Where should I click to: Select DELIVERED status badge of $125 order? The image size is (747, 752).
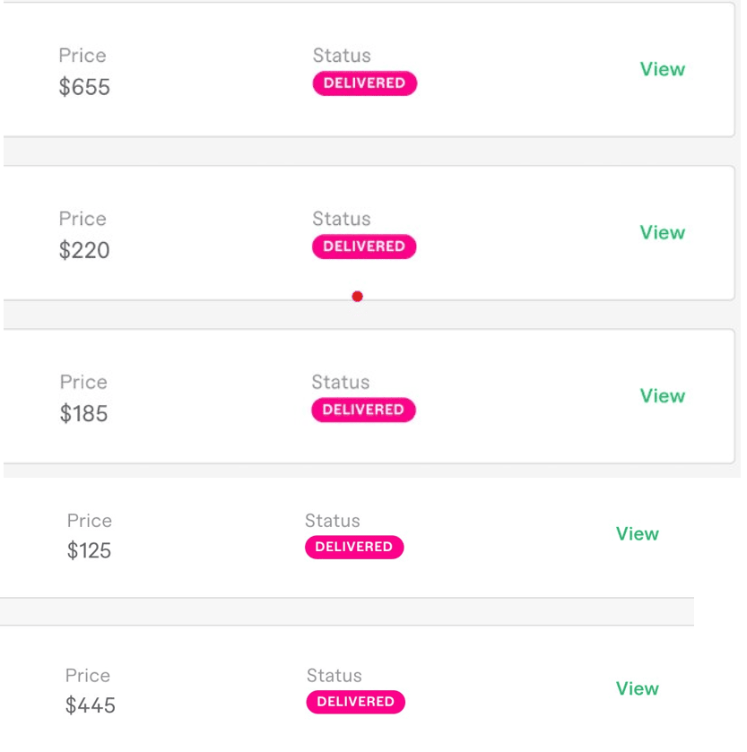coord(354,547)
